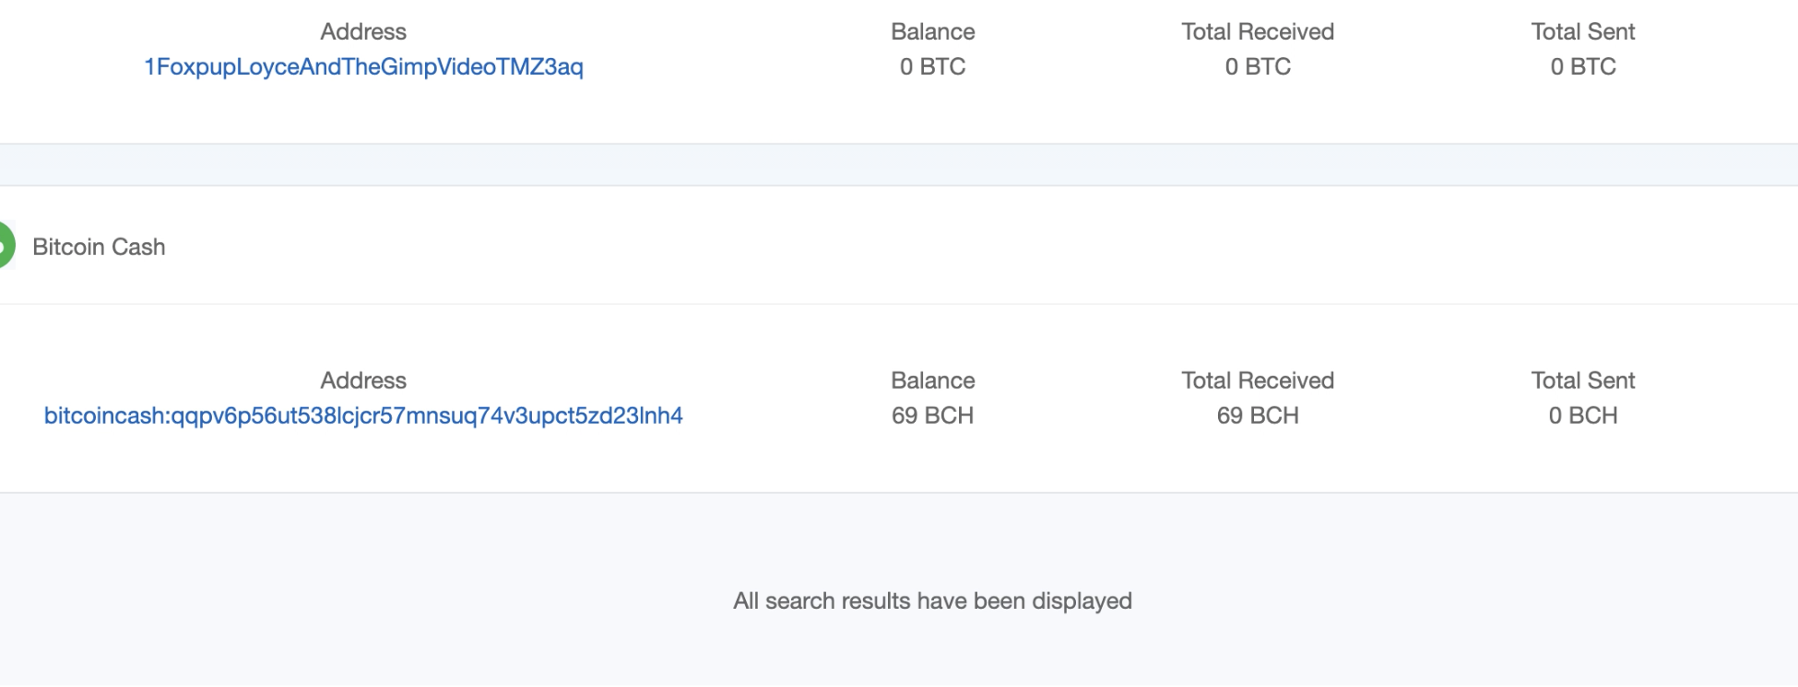
Task: Click the Total Sent label in the BTC row
Action: point(1583,32)
